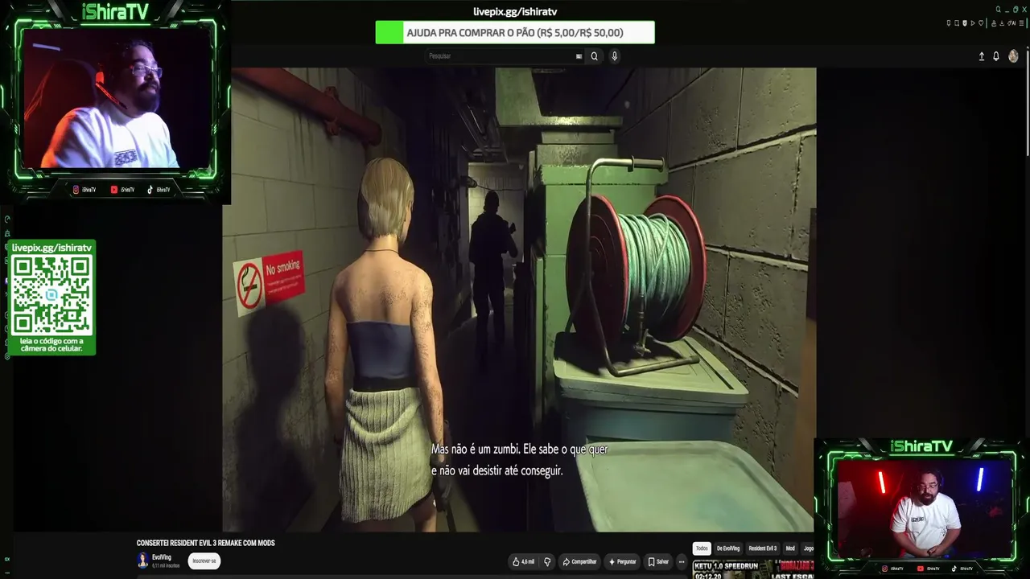Viewport: 1030px width, 579px height.
Task: Click the livepix QR code overlay
Action: pos(51,297)
